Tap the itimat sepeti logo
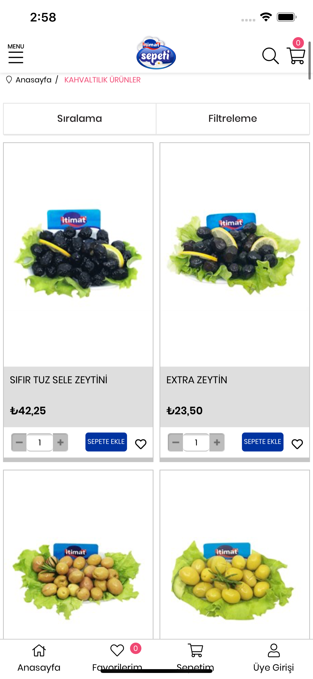This screenshot has height=679, width=313. click(x=156, y=53)
